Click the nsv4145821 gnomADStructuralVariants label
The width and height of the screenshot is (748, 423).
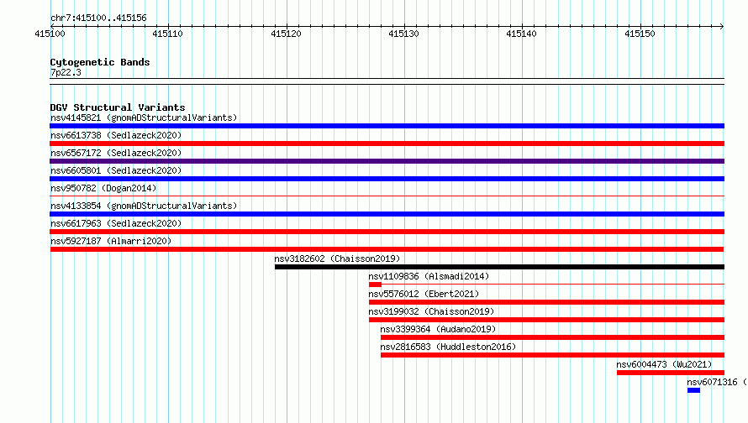click(144, 117)
